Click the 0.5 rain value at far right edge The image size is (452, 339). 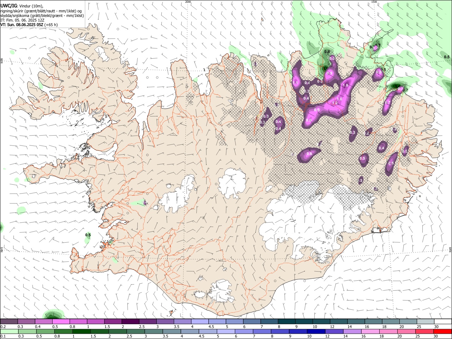pyautogui.click(x=447, y=57)
